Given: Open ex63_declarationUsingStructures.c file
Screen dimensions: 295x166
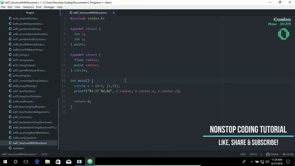Looking at the screenshot, I should 33,122.
